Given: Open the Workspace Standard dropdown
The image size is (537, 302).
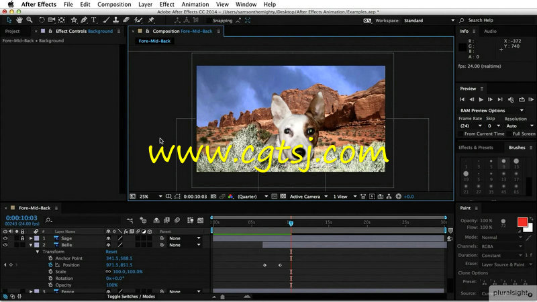Looking at the screenshot, I should [x=429, y=21].
